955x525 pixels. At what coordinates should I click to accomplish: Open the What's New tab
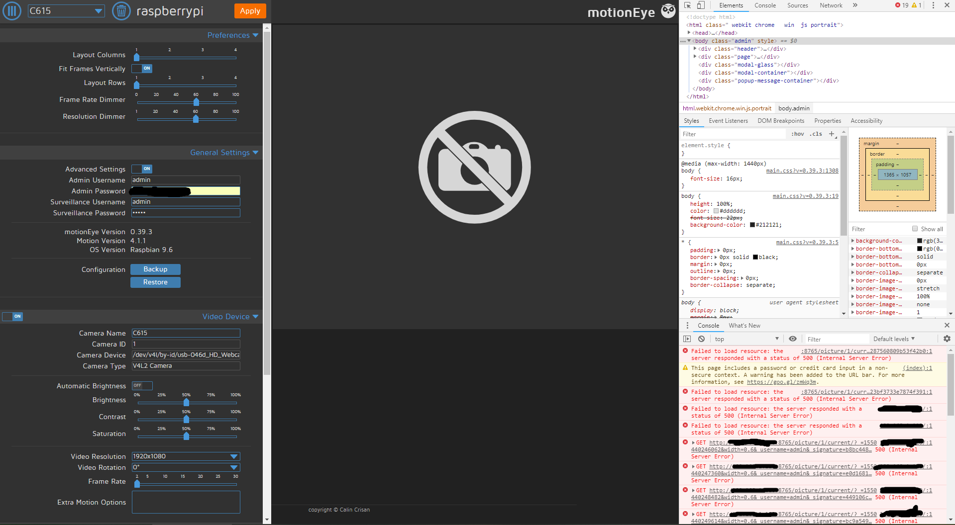744,325
